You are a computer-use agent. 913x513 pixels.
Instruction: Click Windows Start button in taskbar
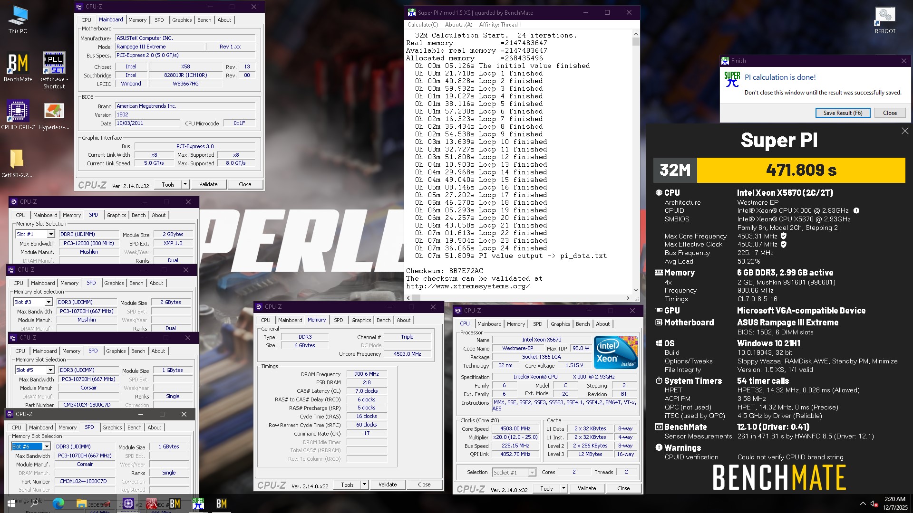tap(11, 503)
